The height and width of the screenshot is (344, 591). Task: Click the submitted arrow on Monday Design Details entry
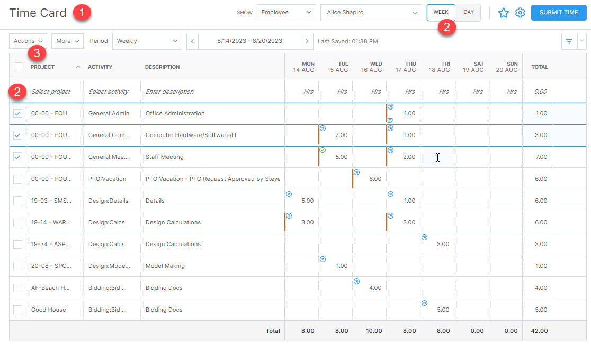pos(289,194)
